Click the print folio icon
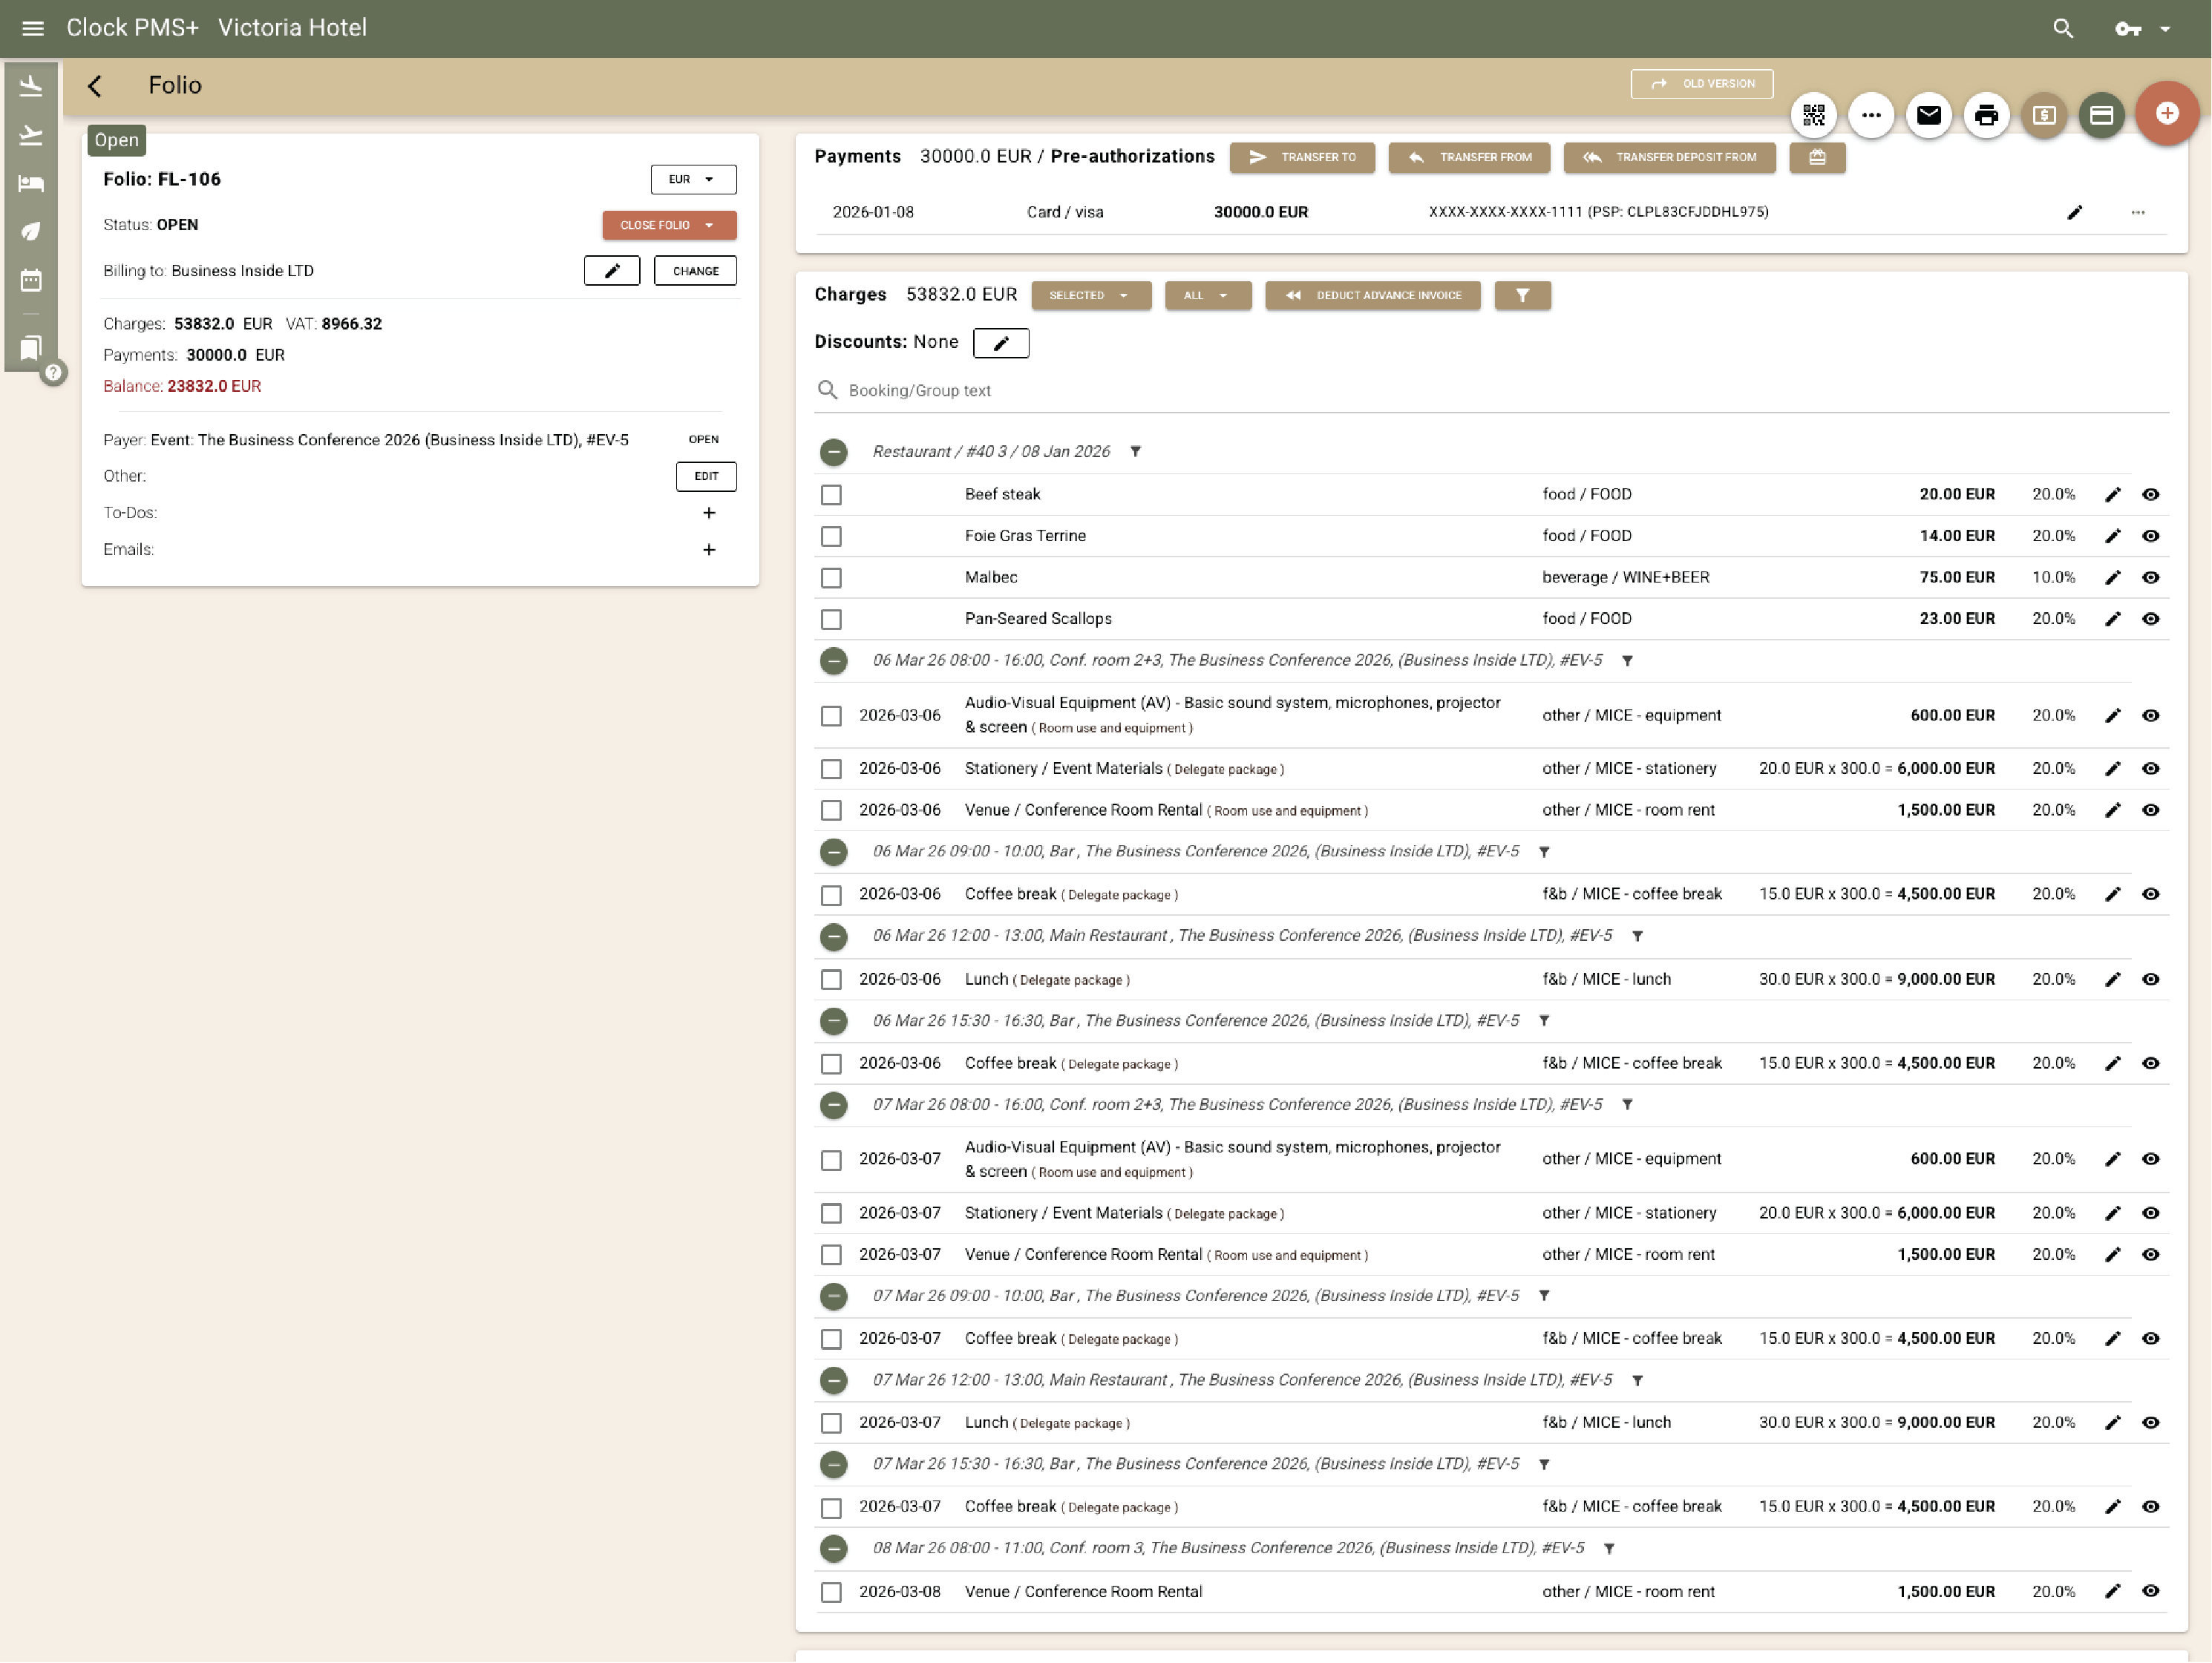2212x1663 pixels. (1986, 115)
